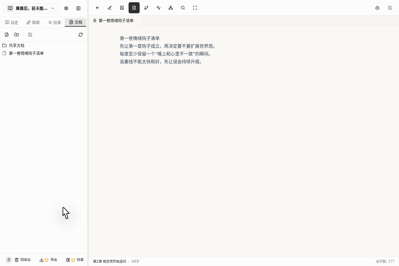Click the top-right save icon
The image size is (399, 266).
(x=390, y=8)
